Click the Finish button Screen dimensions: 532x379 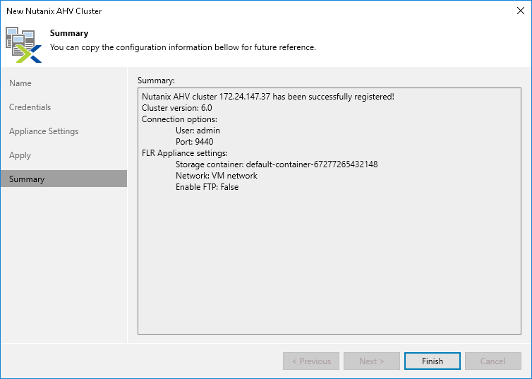coord(433,361)
